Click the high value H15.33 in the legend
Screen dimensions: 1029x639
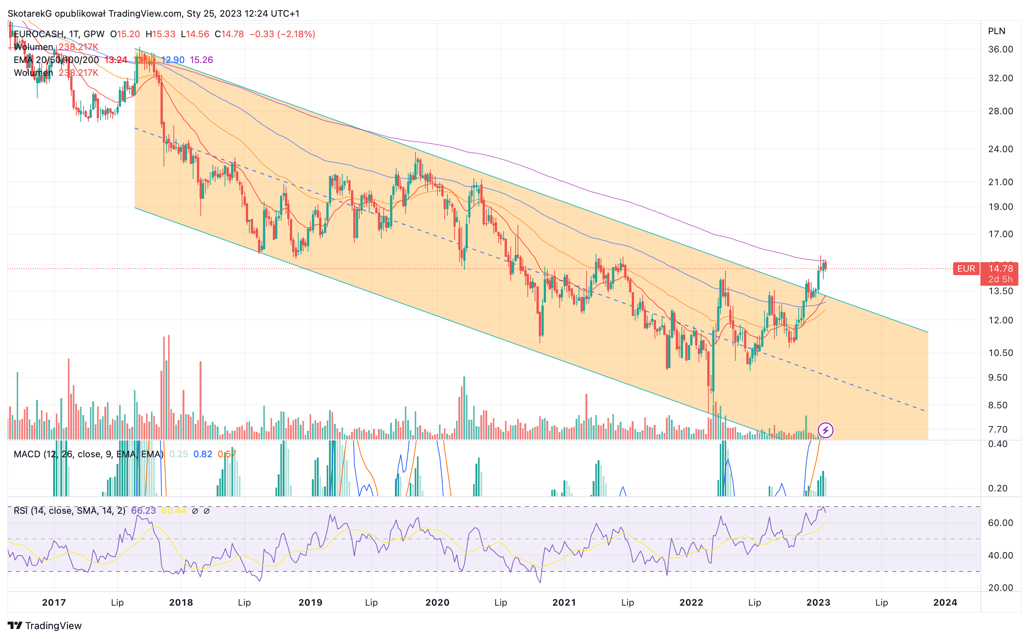tap(160, 34)
